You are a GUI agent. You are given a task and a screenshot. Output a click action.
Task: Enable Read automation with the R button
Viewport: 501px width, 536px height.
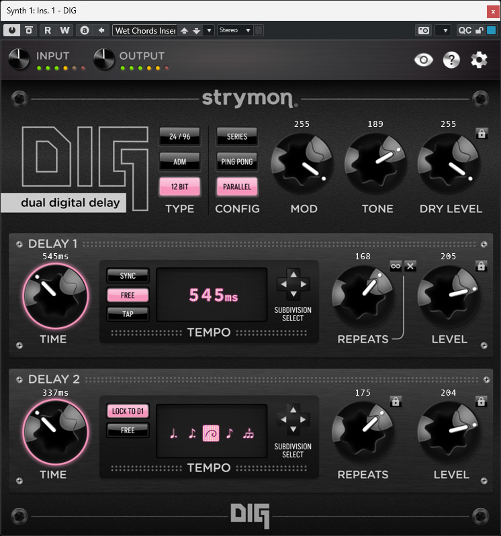(48, 30)
